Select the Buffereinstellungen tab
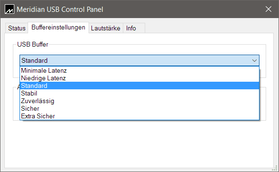279x172 pixels. point(58,28)
